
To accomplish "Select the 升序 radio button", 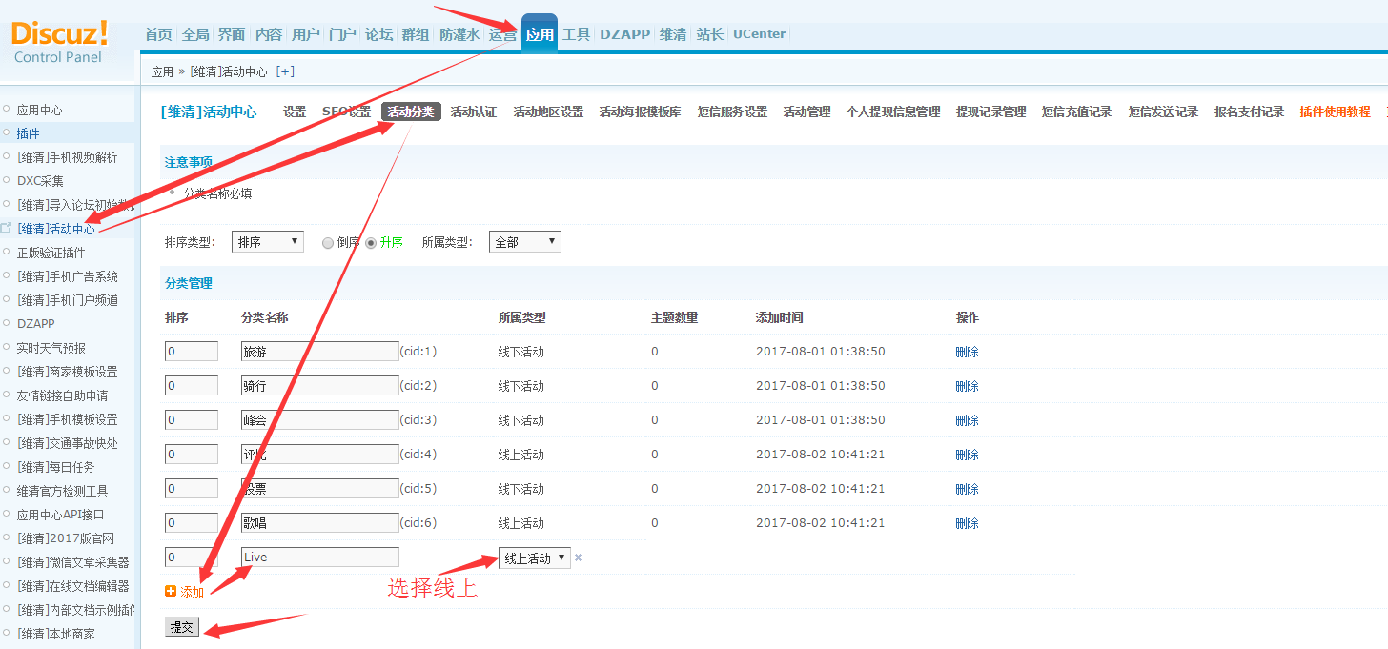I will point(371,242).
